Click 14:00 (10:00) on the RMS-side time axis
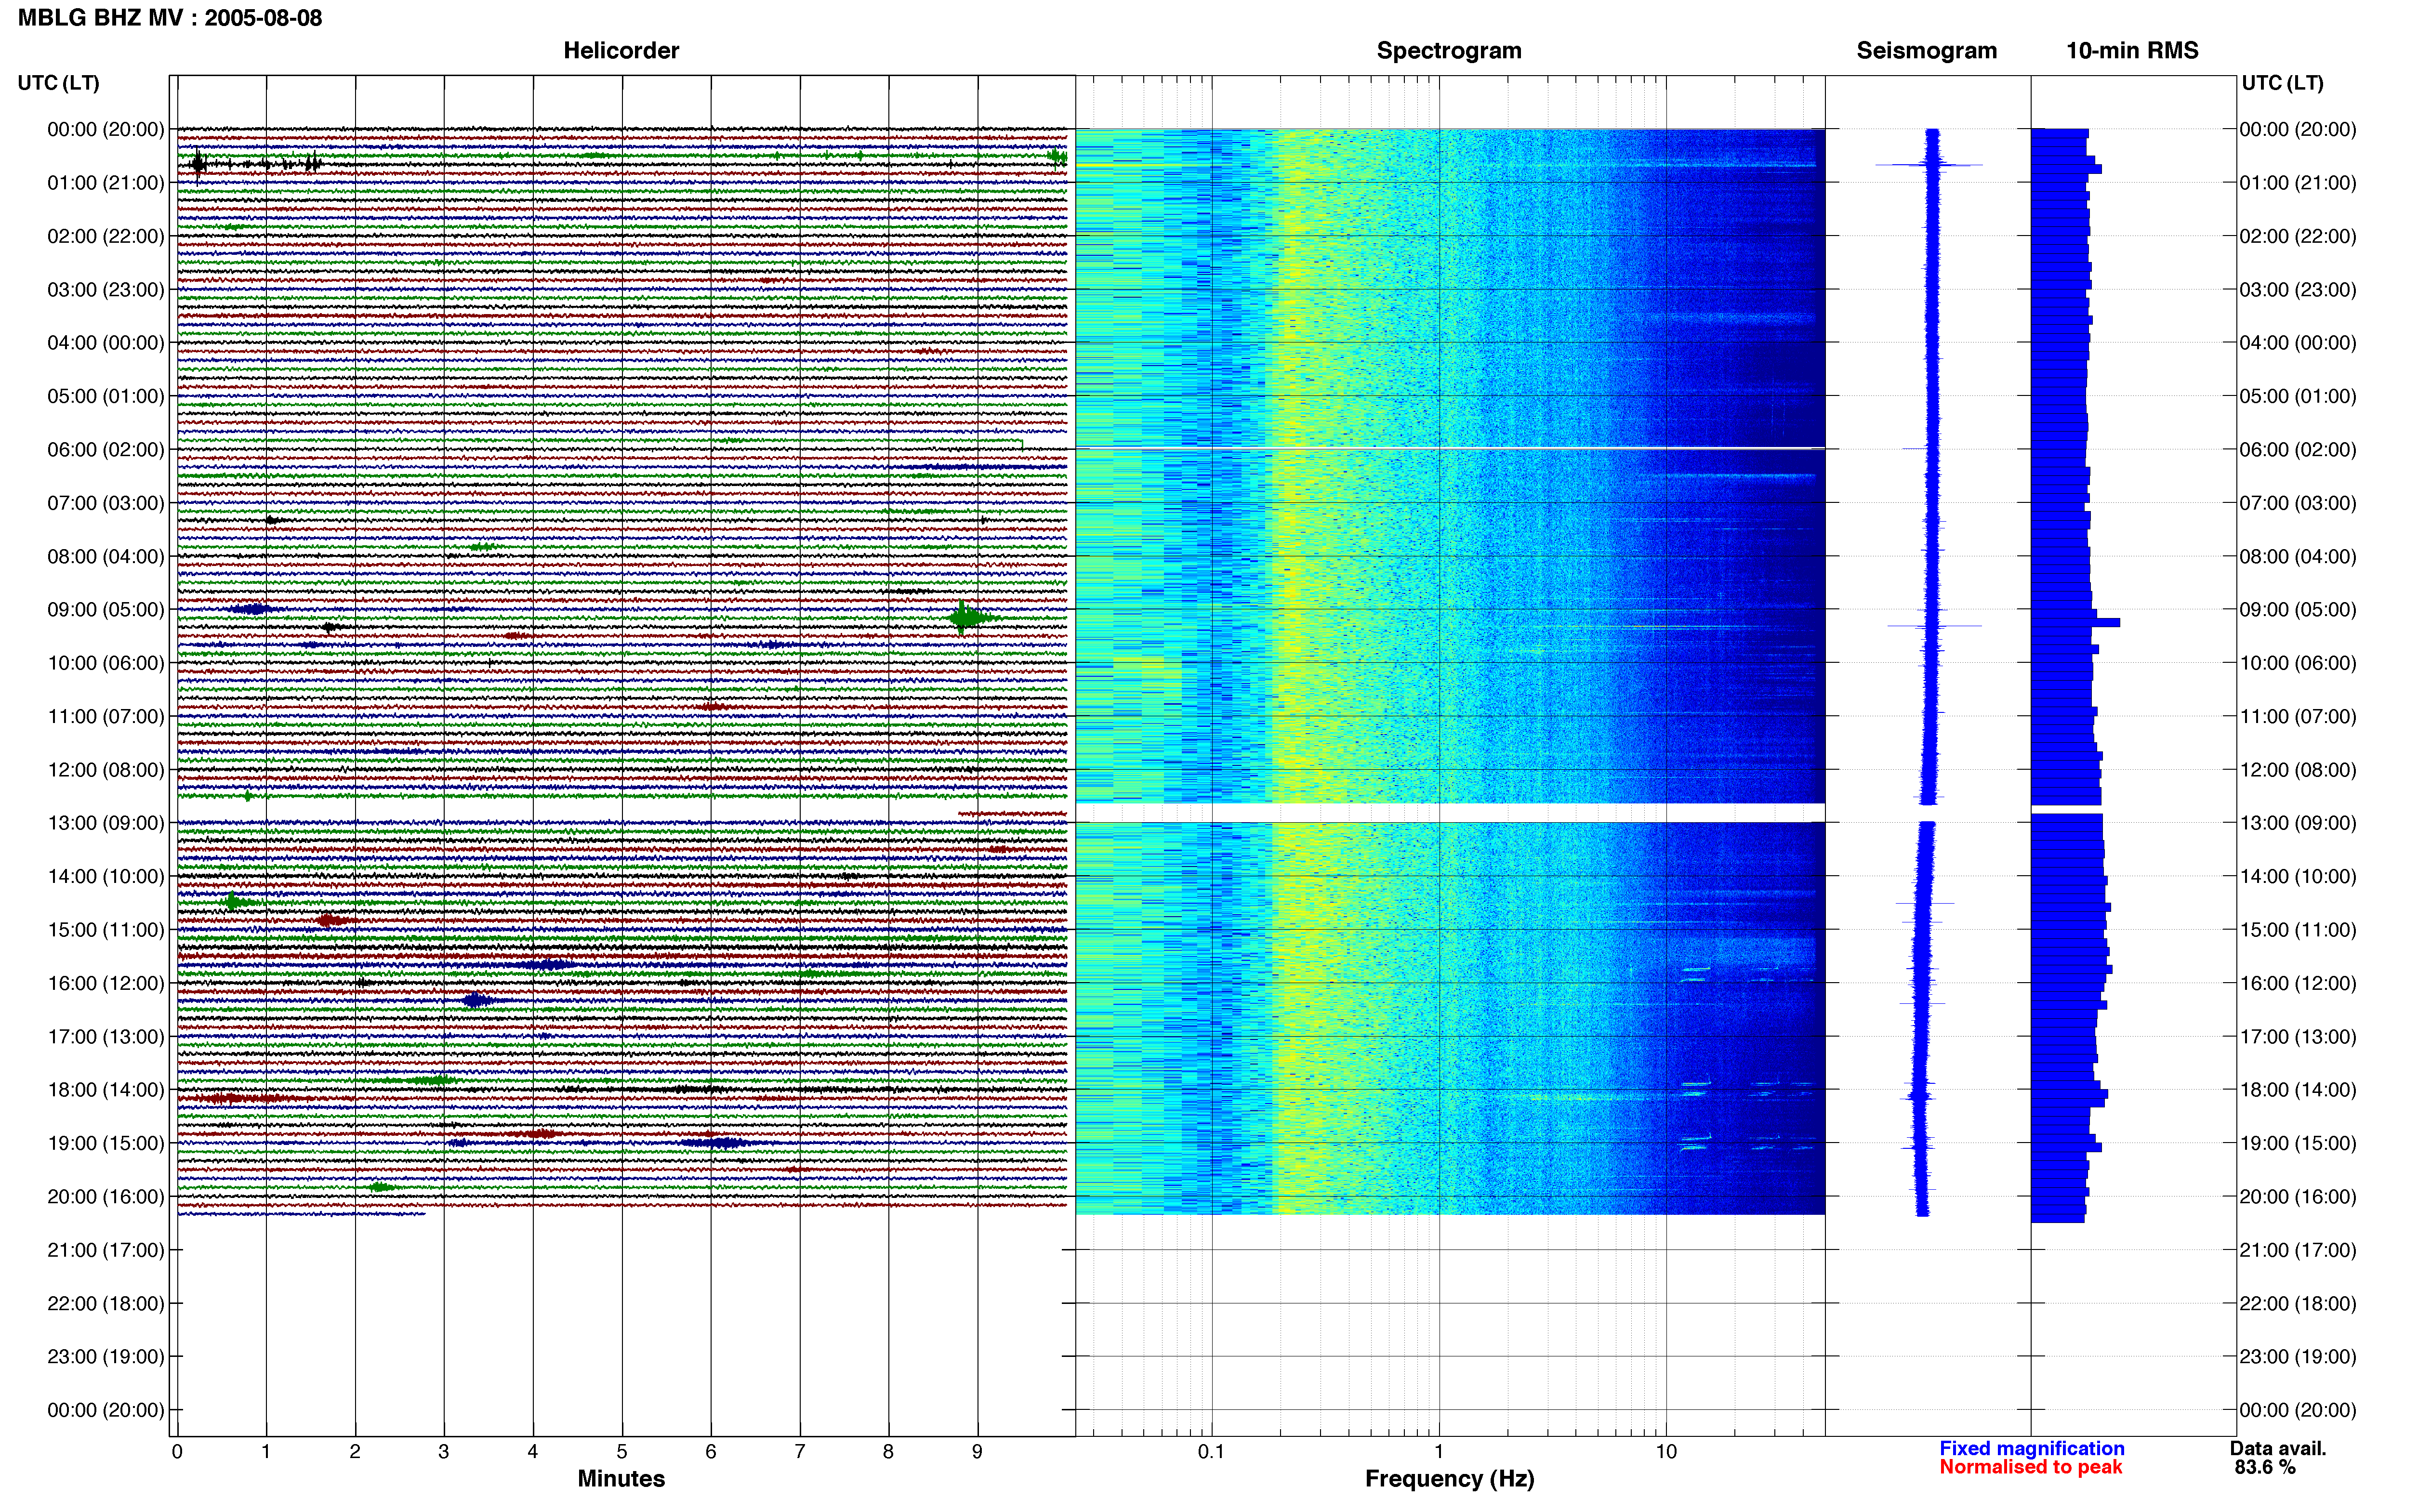This screenshot has height=1512, width=2418. [x=2298, y=877]
